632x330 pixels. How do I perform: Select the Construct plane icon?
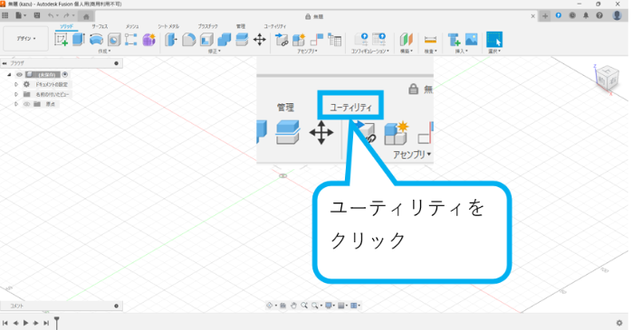coord(407,40)
